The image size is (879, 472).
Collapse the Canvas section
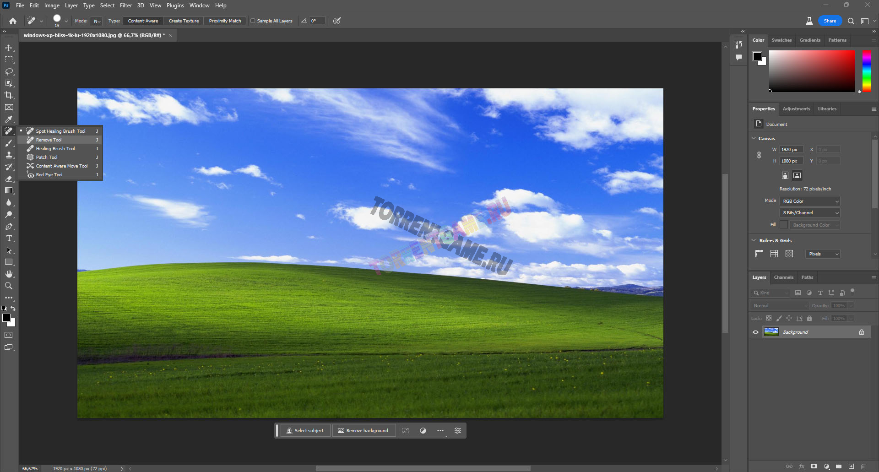(754, 138)
